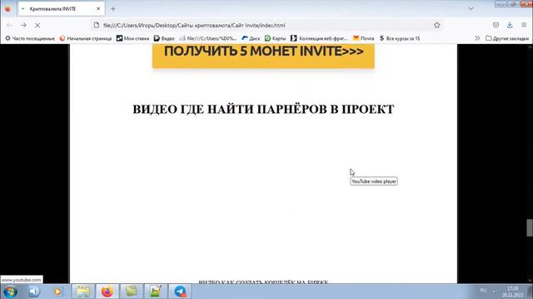Open the file:///C:/Users bookmark
This screenshot has width=533, height=299.
click(x=208, y=38)
